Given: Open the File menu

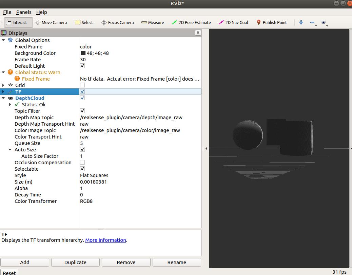Looking at the screenshot, I should (7, 12).
